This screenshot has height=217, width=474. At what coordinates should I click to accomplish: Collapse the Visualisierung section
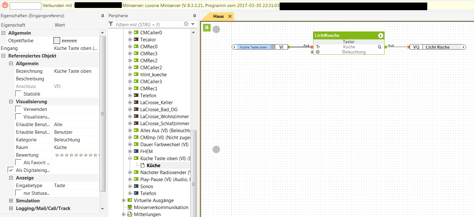tap(11, 102)
